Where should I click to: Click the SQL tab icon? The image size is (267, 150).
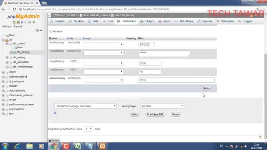90,21
